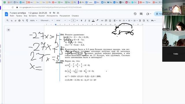This screenshot has height=104, width=185.
Task: Click the search magnifier in toolbar
Action: (x=8, y=21)
